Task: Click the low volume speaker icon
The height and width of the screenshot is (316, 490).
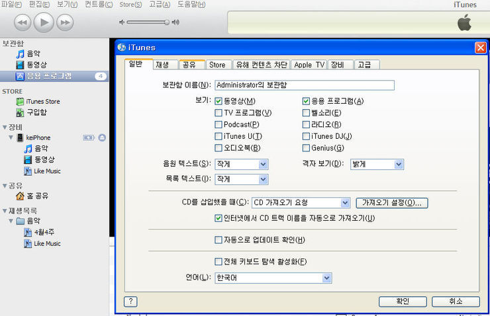Action: coord(122,22)
